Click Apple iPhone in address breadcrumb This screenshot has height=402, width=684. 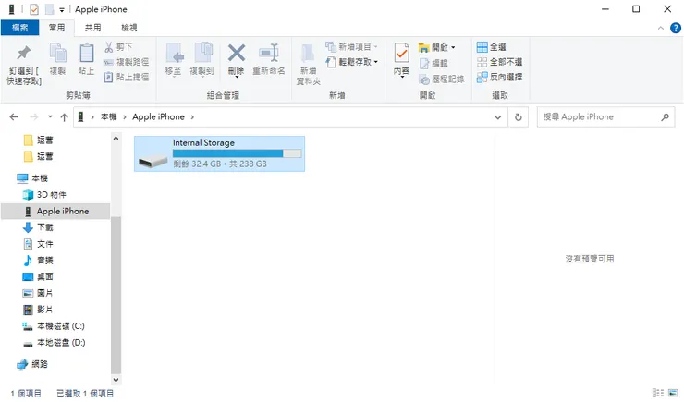pos(158,116)
